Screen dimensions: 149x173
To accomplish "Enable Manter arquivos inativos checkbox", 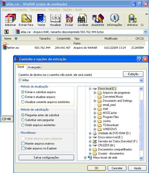I will [x=23, y=143].
